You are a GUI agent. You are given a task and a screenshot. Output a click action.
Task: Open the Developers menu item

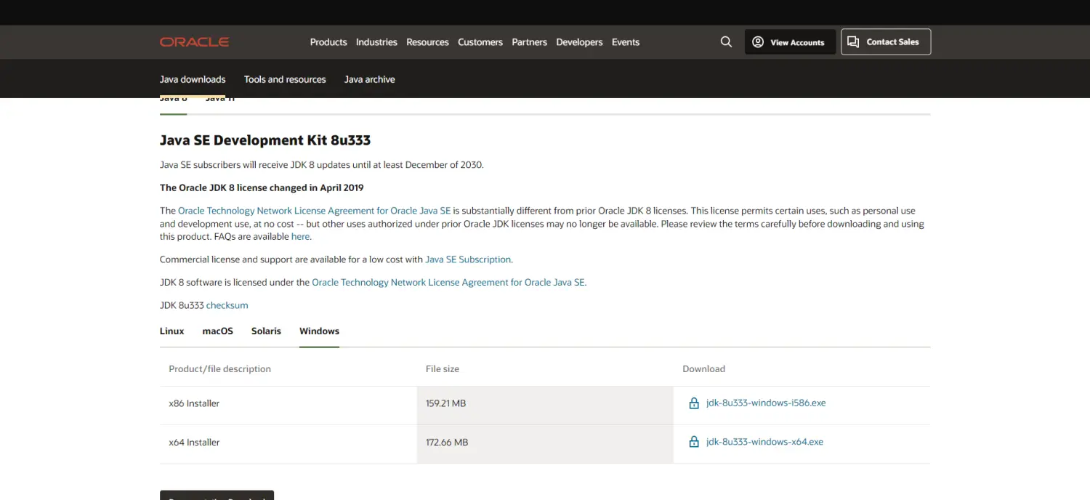click(579, 42)
